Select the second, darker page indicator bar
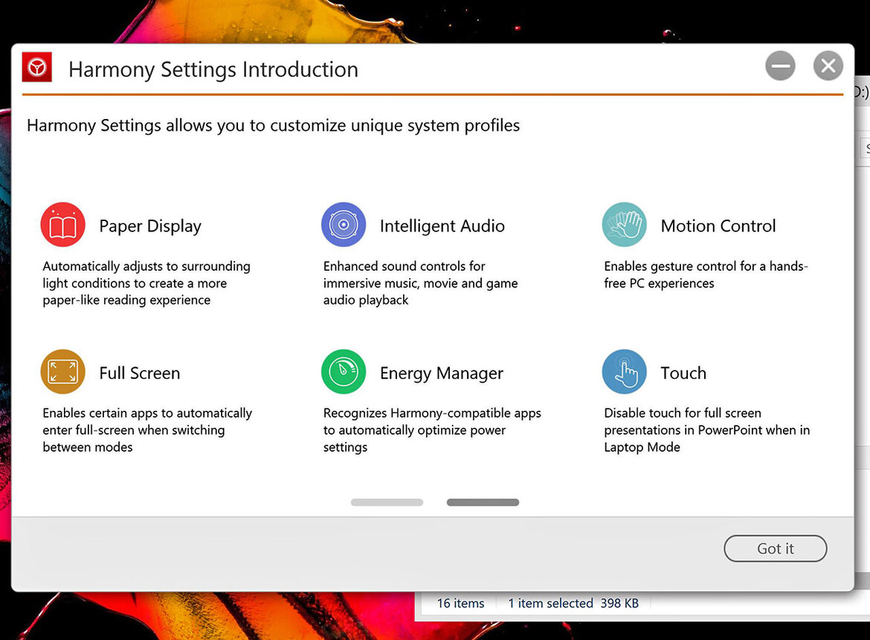This screenshot has height=640, width=870. [x=483, y=502]
